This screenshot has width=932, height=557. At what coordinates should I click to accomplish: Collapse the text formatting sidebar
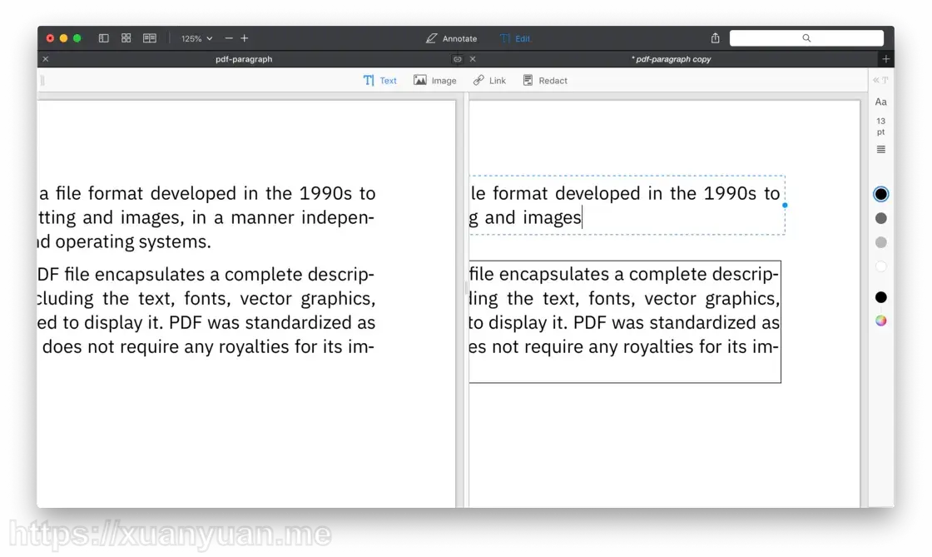point(880,80)
